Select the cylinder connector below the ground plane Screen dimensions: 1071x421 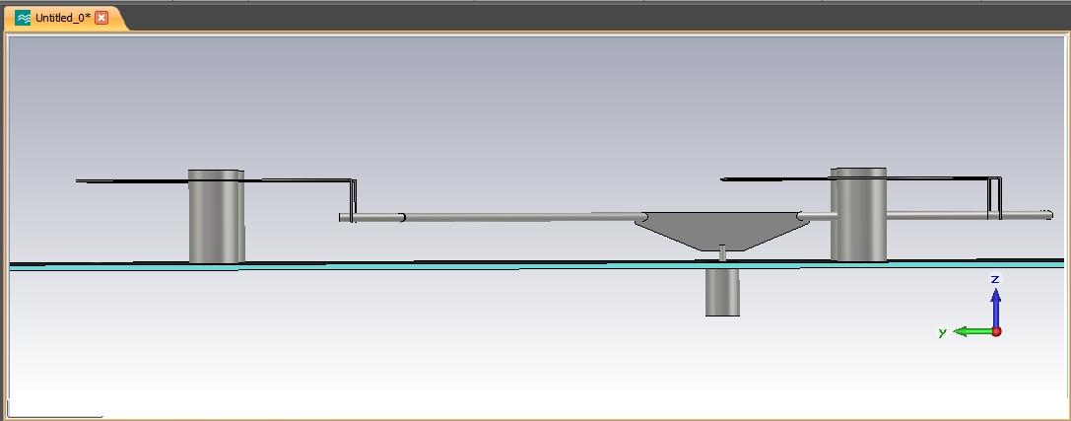pos(722,292)
